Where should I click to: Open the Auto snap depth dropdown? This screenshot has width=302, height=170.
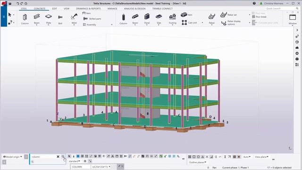click(247, 157)
